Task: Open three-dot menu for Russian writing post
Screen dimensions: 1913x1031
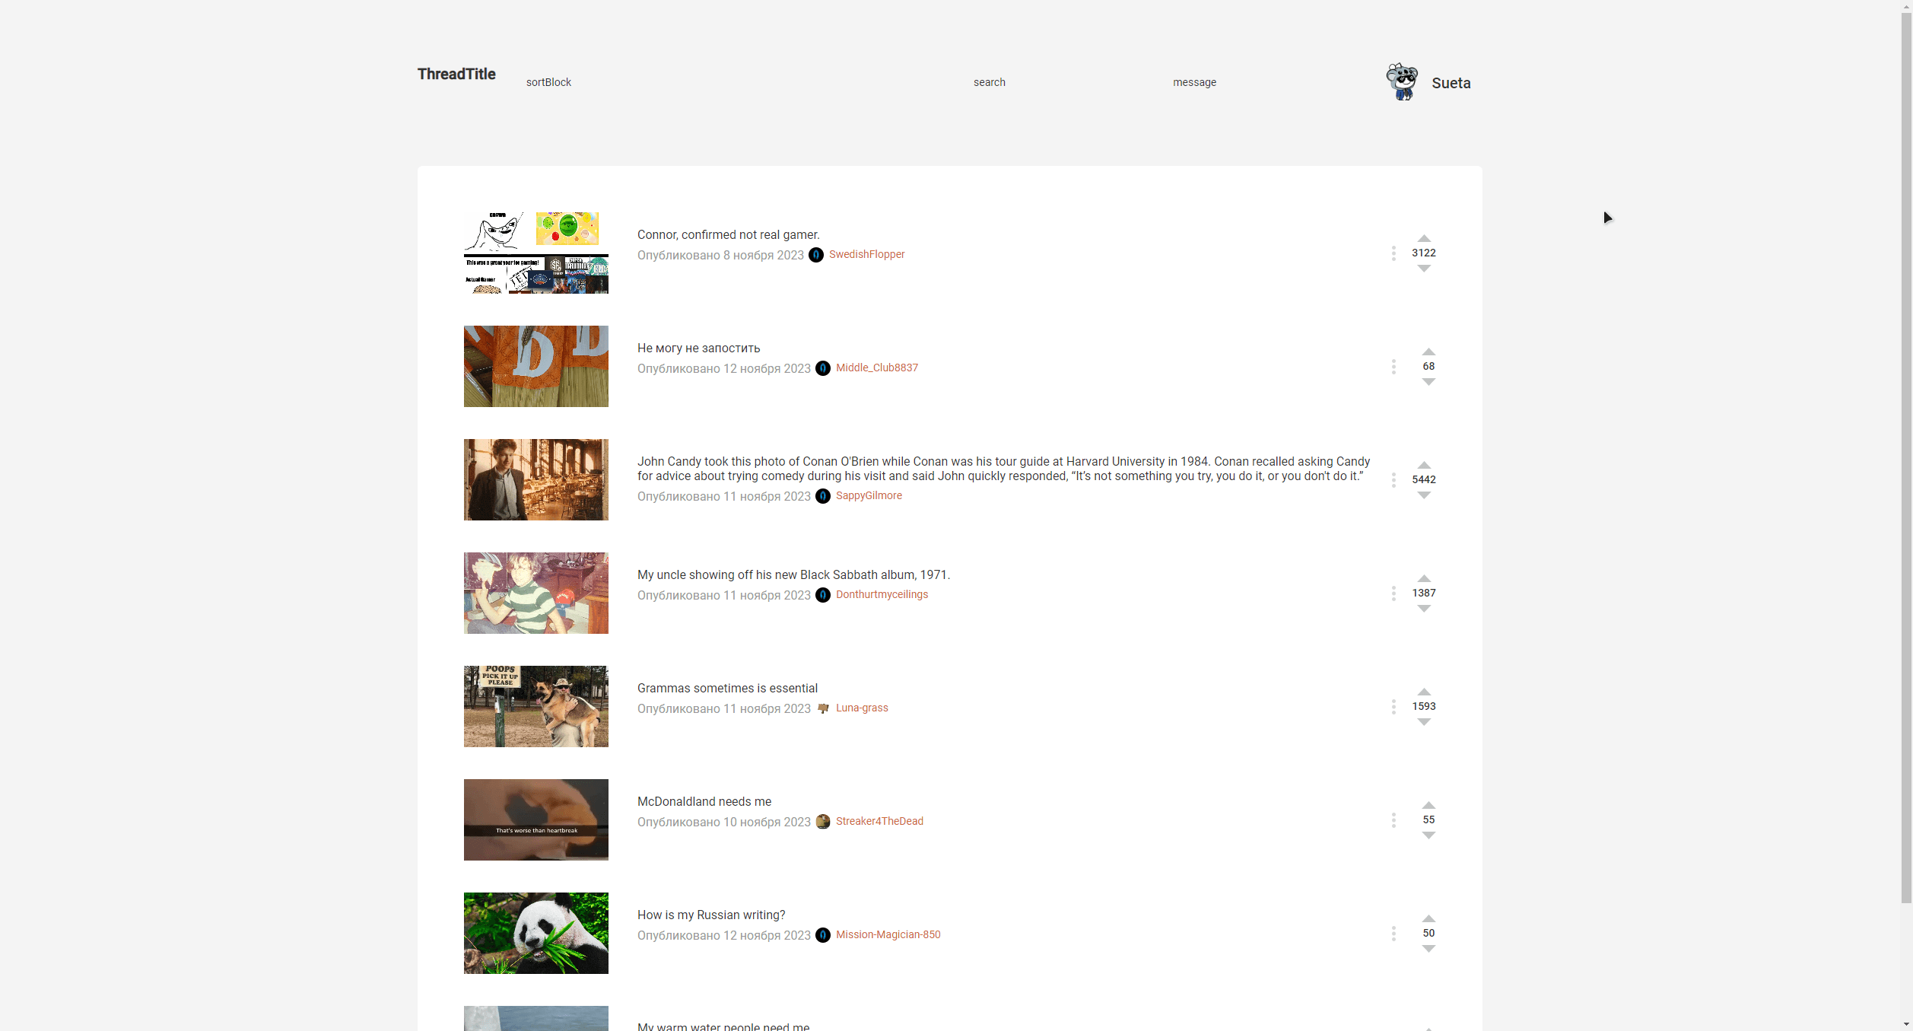Action: [x=1393, y=934]
